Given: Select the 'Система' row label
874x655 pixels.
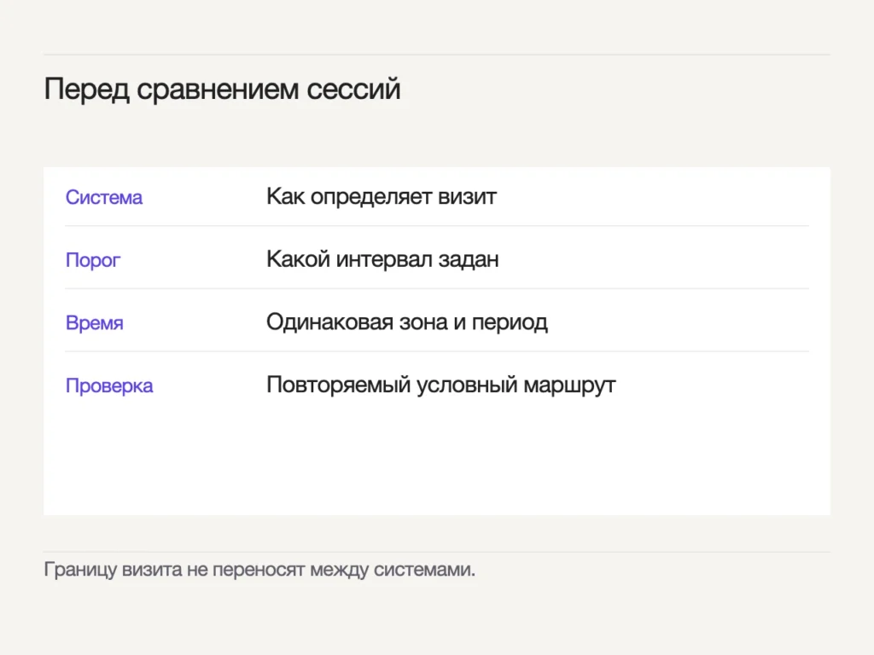Looking at the screenshot, I should pyautogui.click(x=104, y=197).
